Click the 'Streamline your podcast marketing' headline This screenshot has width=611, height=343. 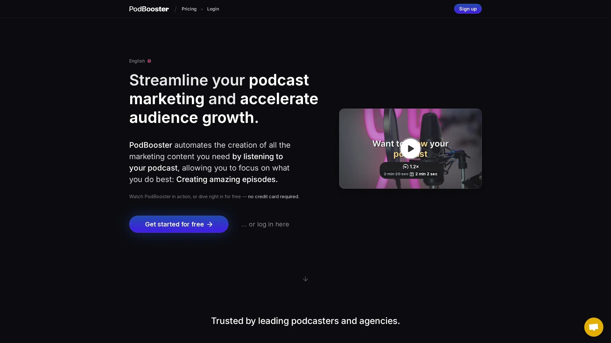click(224, 99)
